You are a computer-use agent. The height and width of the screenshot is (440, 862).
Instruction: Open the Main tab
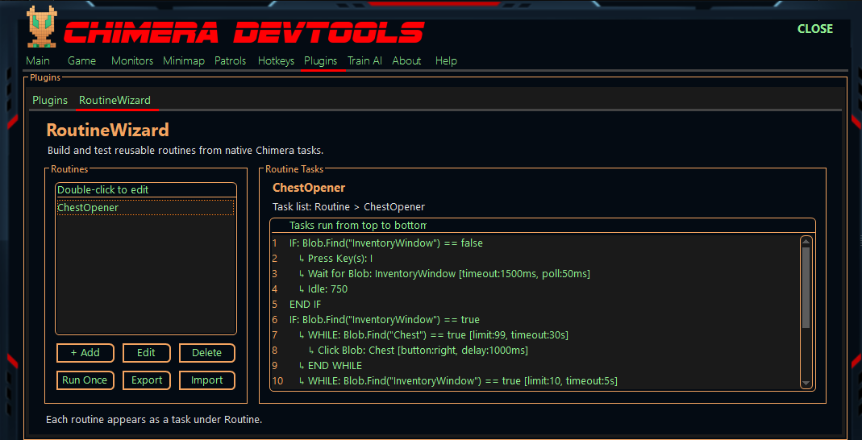[x=37, y=61]
